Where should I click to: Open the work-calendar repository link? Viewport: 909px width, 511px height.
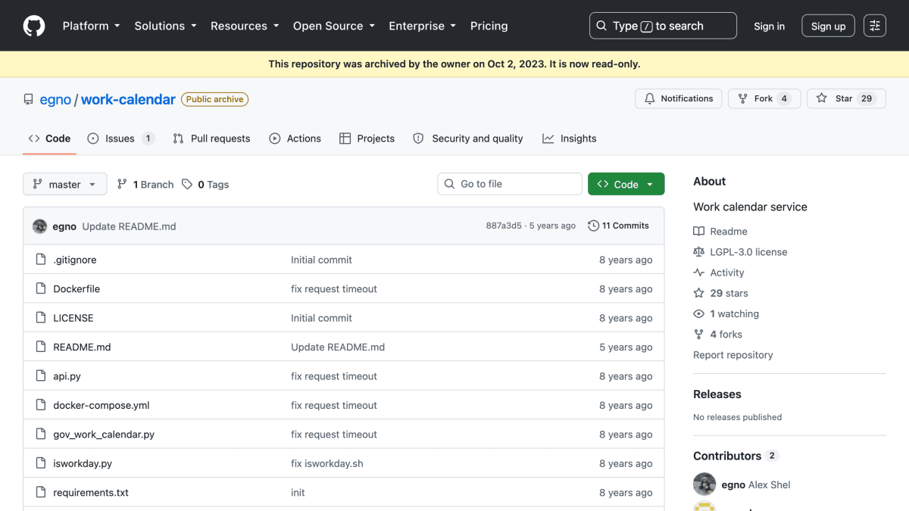tap(128, 100)
